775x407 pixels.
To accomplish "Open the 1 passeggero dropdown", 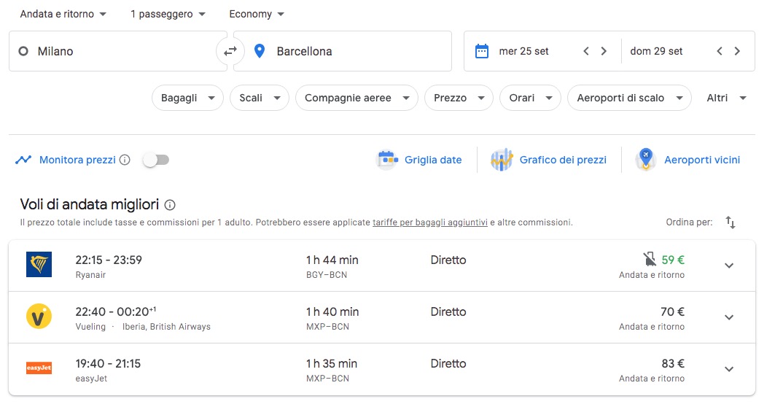I will click(x=168, y=14).
